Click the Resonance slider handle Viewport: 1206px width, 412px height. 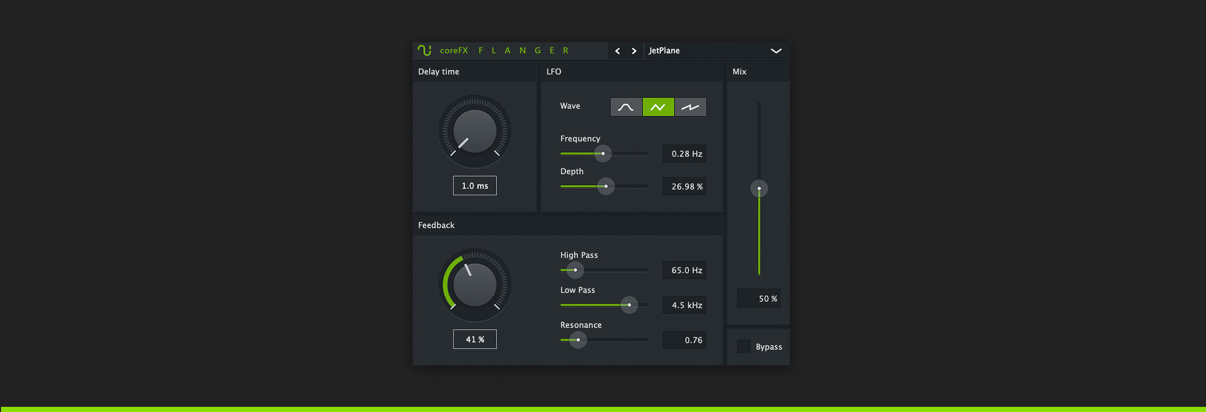click(578, 340)
